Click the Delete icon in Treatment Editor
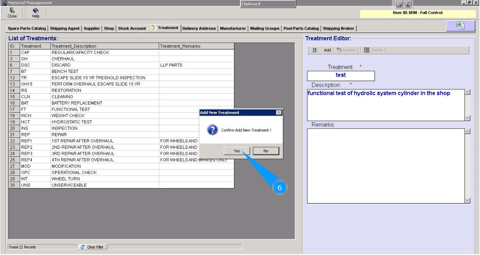480x255 pixels. 366,50
